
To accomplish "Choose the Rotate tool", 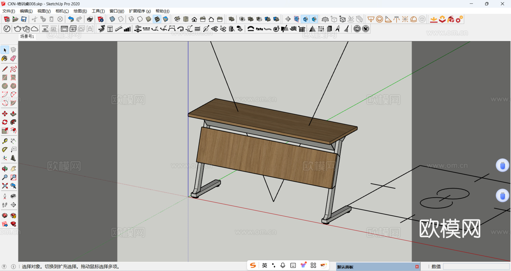I will point(5,122).
